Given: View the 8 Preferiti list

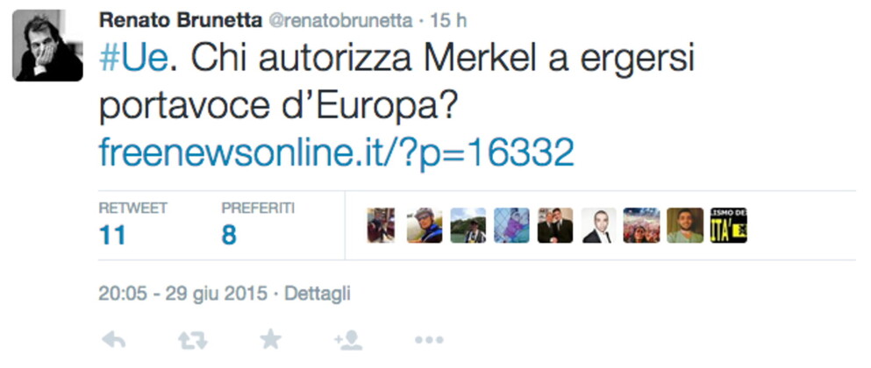Looking at the screenshot, I should click(x=229, y=235).
